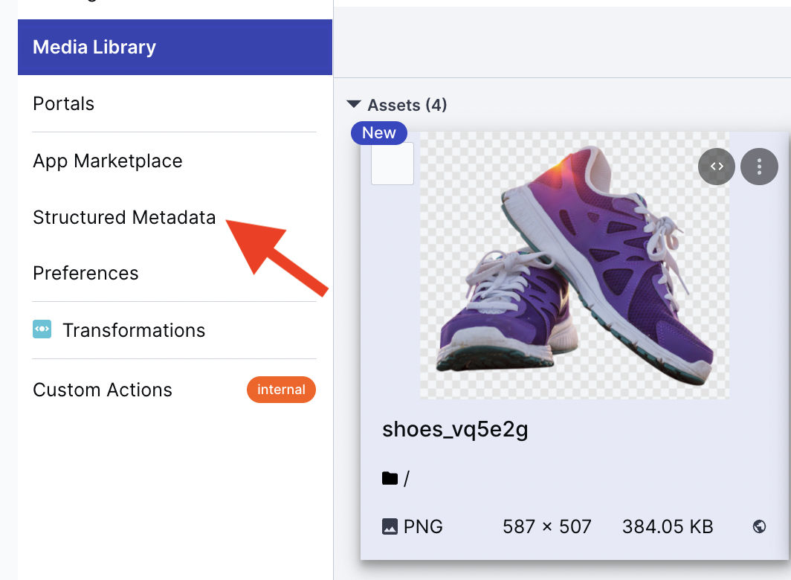Collapse the Assets (4) section triangle
The height and width of the screenshot is (580, 791).
tap(354, 105)
